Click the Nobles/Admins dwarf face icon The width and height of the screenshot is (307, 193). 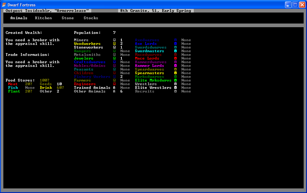coord(114,66)
